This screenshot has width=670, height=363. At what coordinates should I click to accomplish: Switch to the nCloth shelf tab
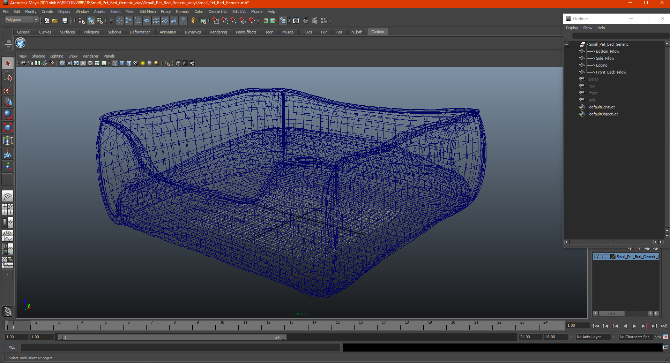pyautogui.click(x=357, y=32)
